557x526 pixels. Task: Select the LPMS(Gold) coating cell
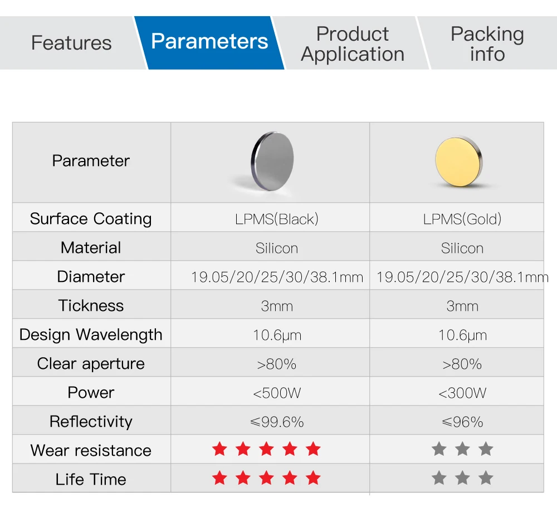(x=457, y=217)
